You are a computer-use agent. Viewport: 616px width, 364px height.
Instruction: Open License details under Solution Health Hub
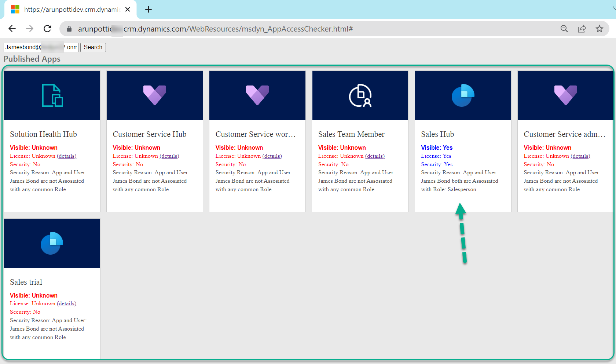click(66, 156)
